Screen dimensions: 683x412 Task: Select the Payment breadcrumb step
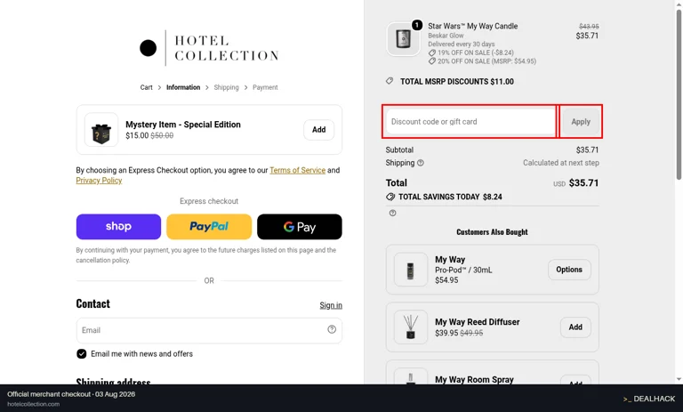(x=265, y=87)
